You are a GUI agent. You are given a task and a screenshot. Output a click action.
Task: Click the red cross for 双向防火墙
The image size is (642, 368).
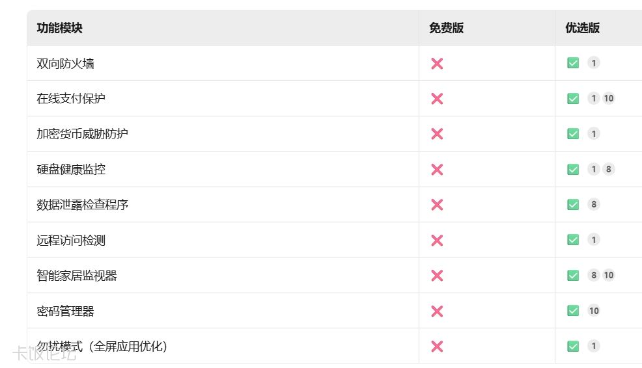(437, 63)
